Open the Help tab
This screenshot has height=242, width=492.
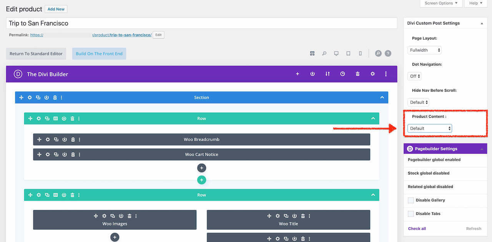476,3
